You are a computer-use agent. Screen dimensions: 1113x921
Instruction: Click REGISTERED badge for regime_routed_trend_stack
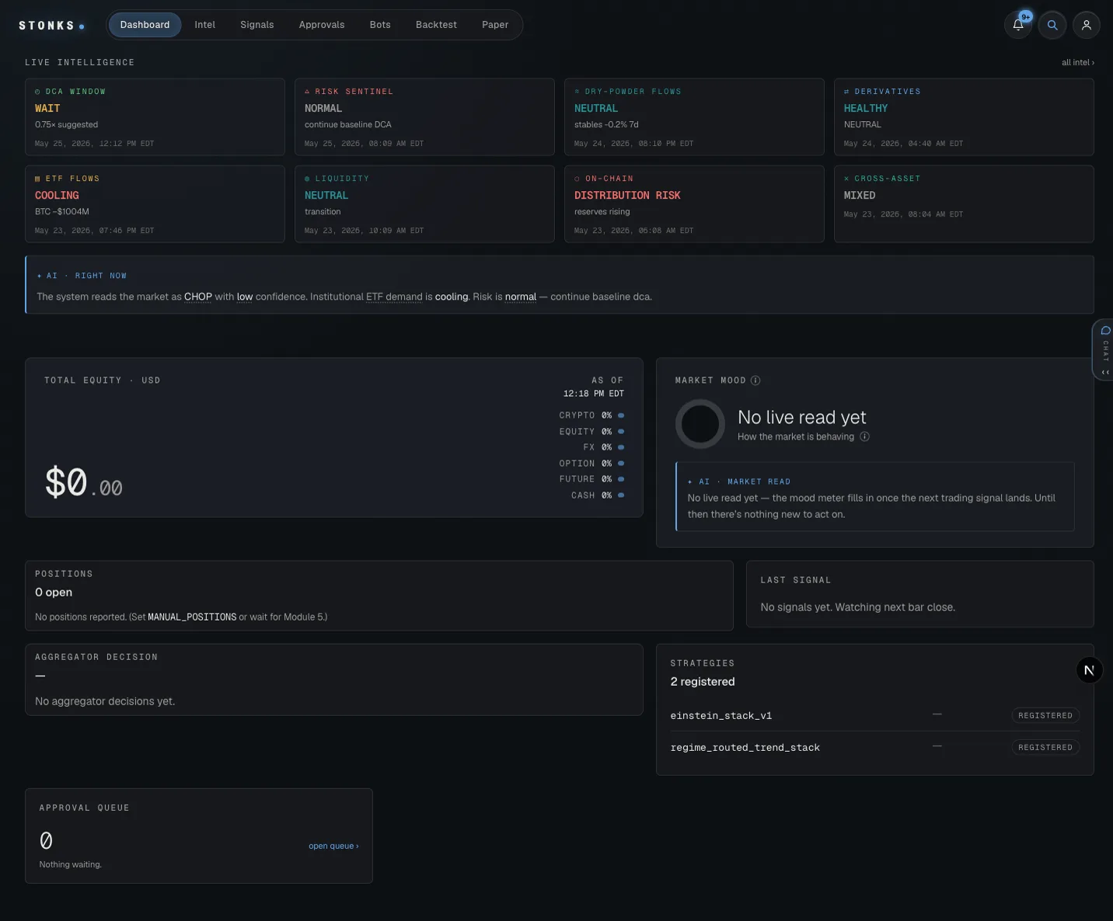point(1045,747)
